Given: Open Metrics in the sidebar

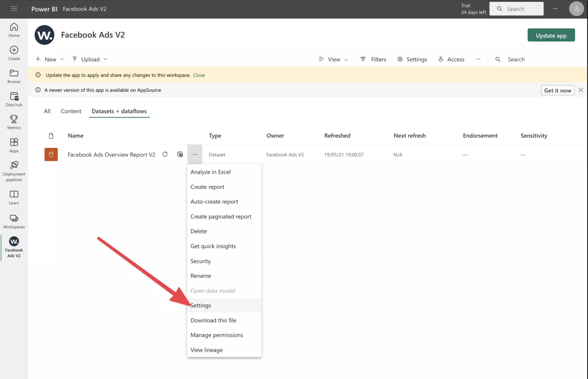Looking at the screenshot, I should (x=14, y=122).
